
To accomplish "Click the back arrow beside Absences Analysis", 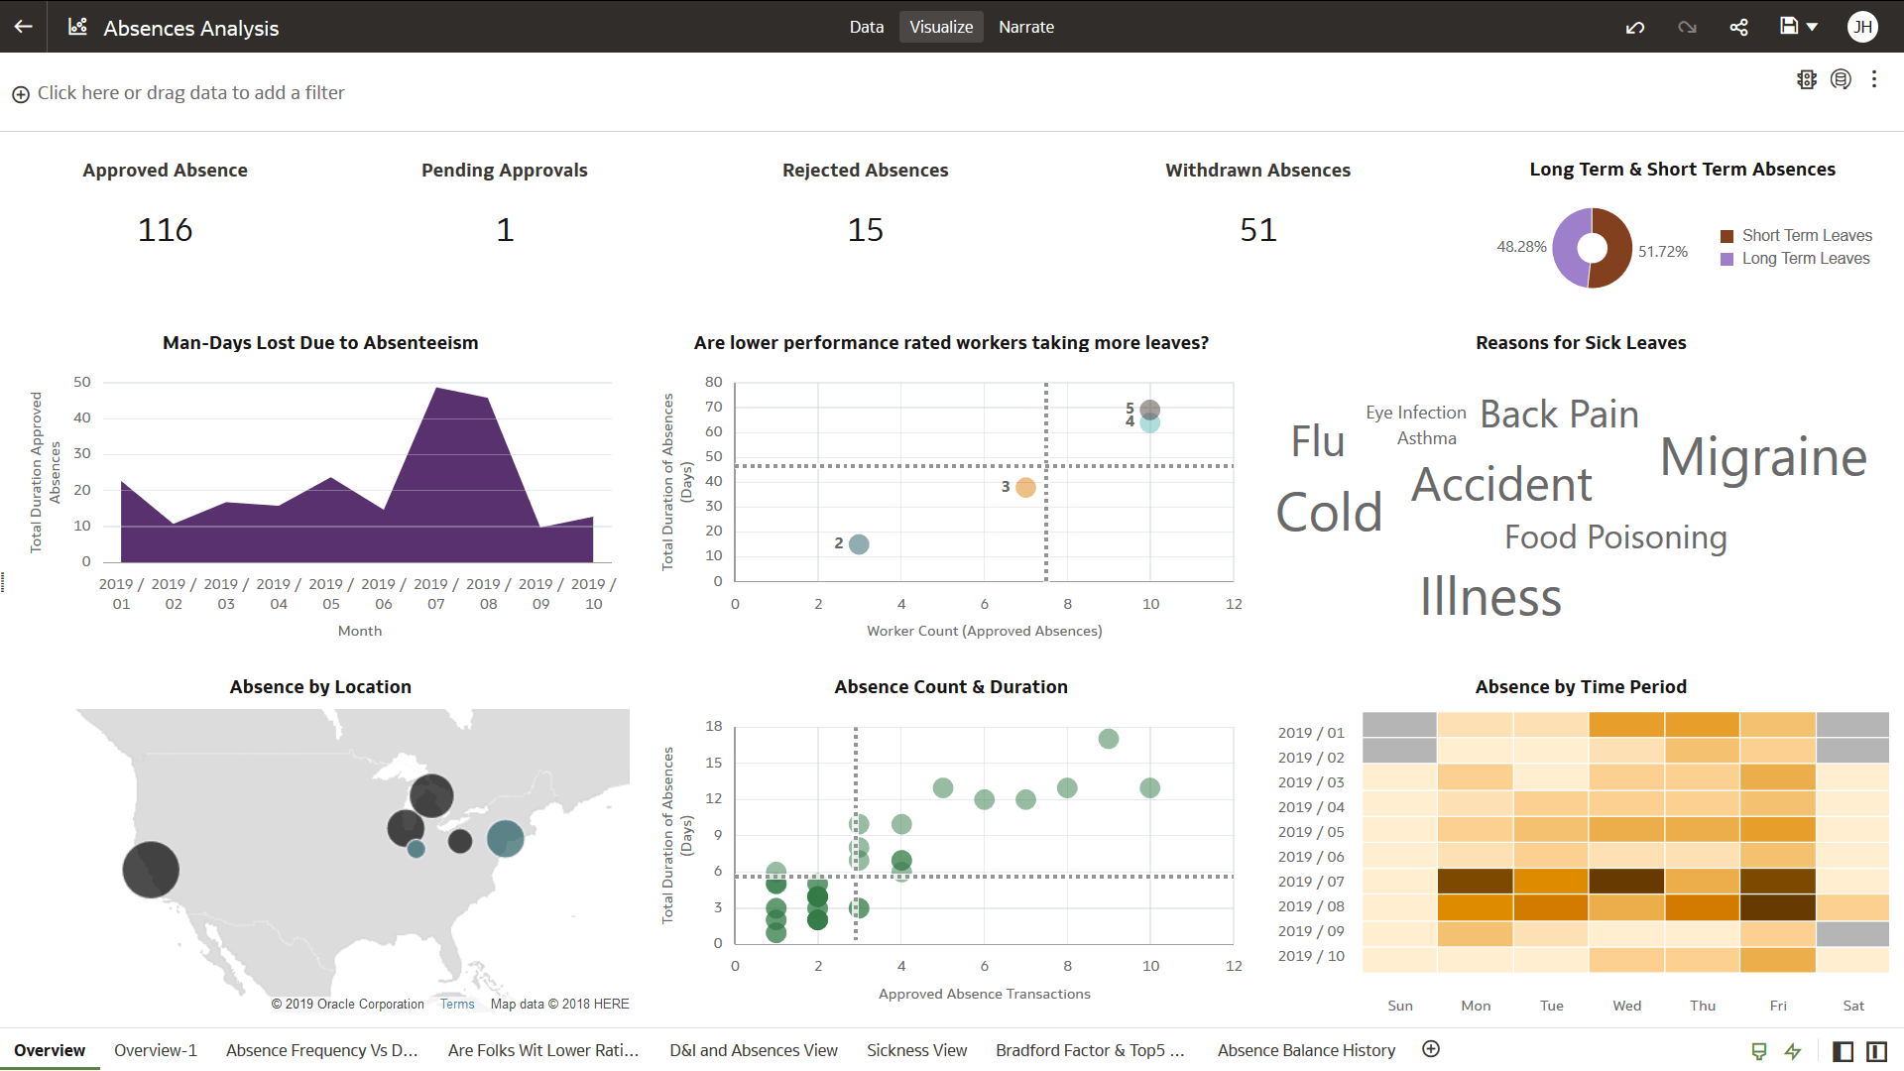I will pyautogui.click(x=22, y=27).
